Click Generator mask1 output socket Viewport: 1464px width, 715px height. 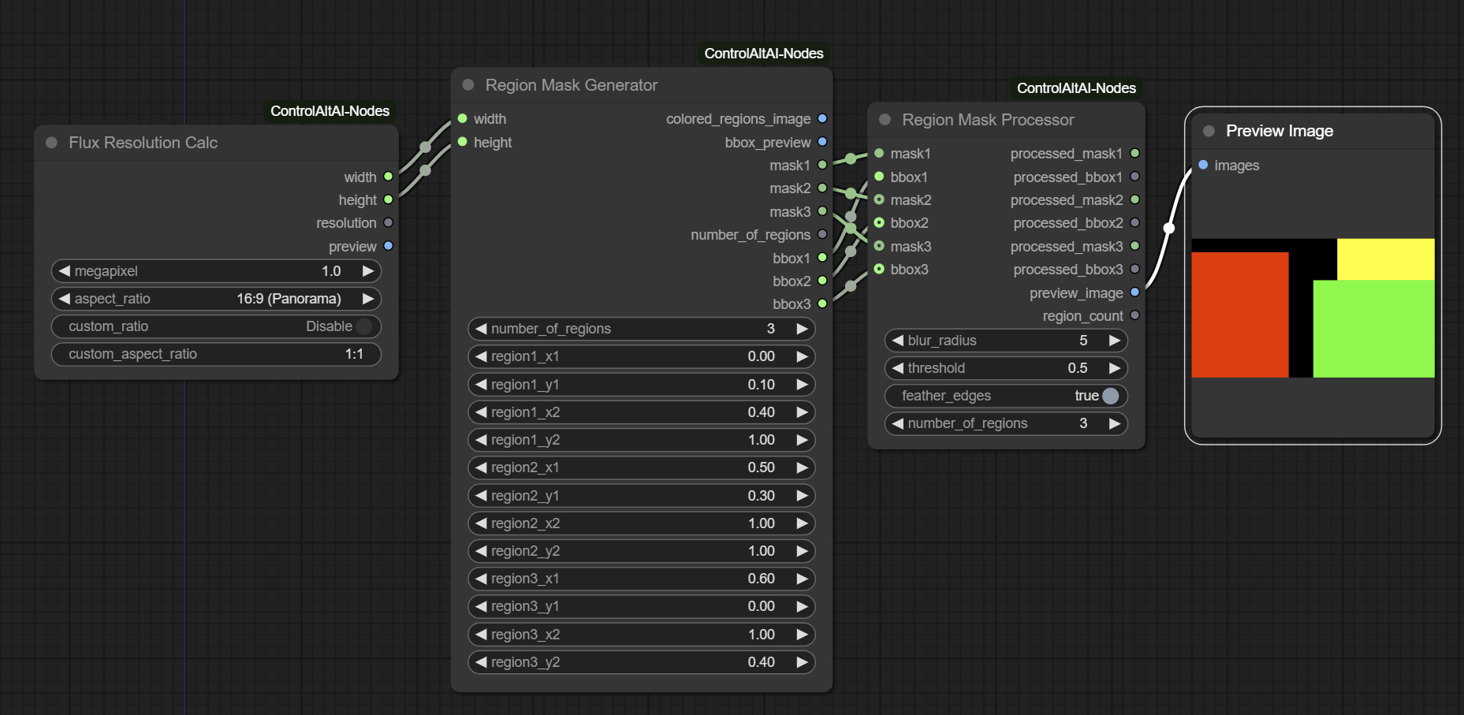[x=822, y=165]
